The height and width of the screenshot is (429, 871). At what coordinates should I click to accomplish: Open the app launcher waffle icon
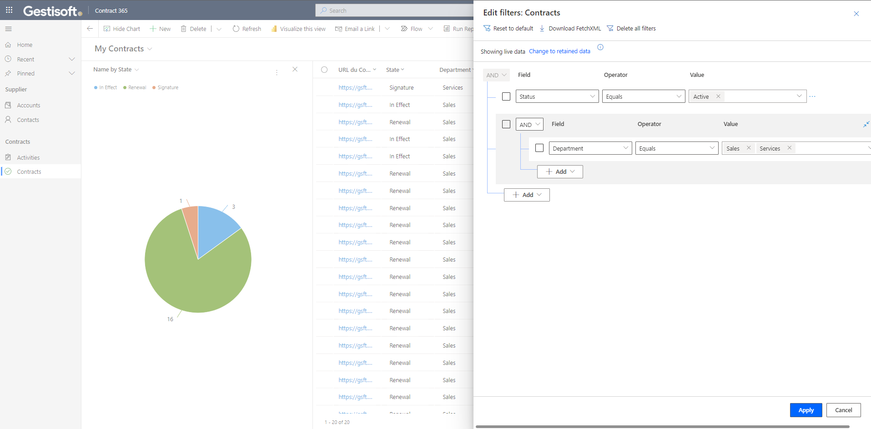pos(9,10)
